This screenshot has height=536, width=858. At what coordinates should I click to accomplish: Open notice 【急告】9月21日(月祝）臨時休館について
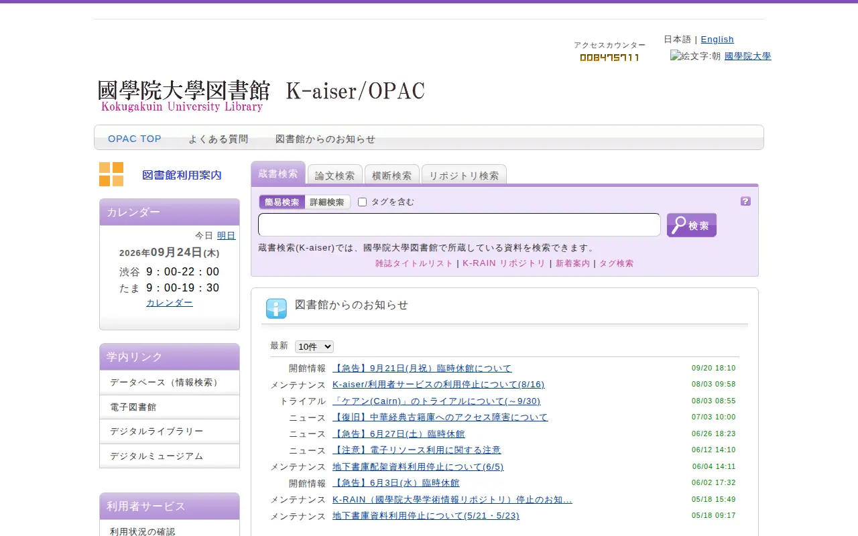pyautogui.click(x=422, y=368)
